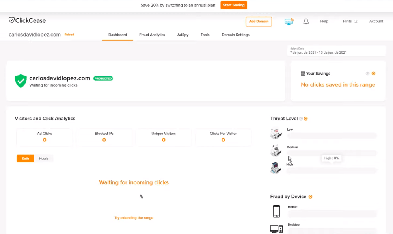Open the webinar monitor icon
The height and width of the screenshot is (234, 393).
pyautogui.click(x=289, y=22)
